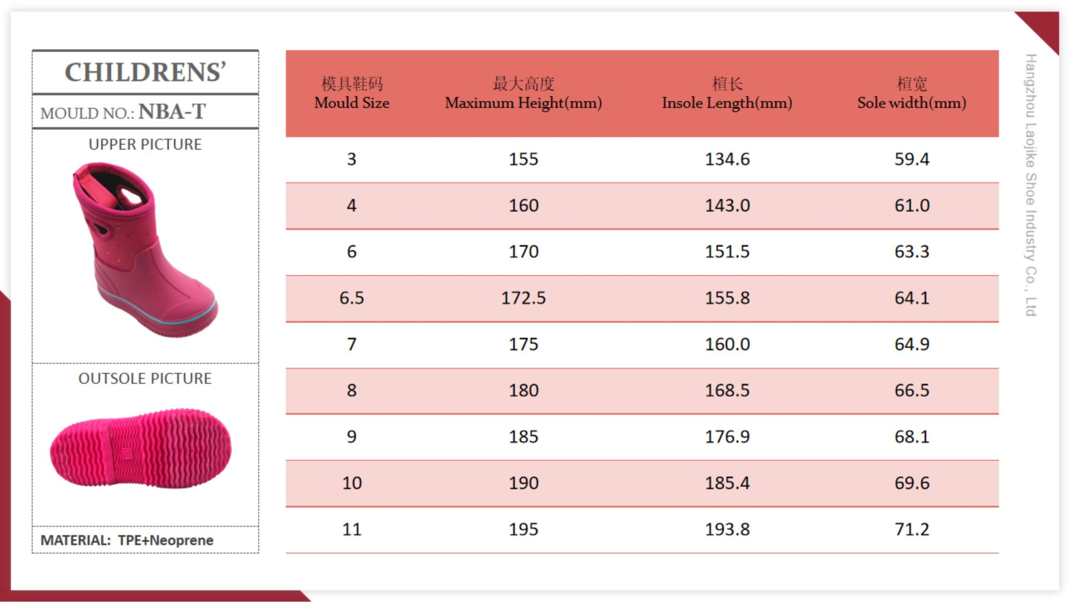
Task: Select mould size cell 11
Action: point(352,530)
